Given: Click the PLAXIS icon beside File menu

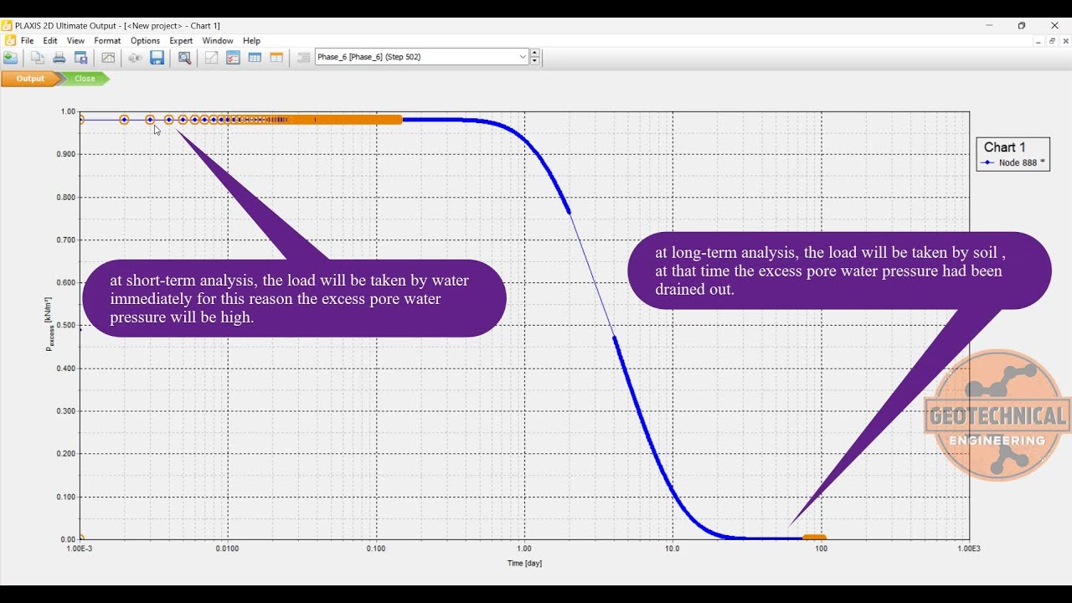Looking at the screenshot, I should click(9, 40).
